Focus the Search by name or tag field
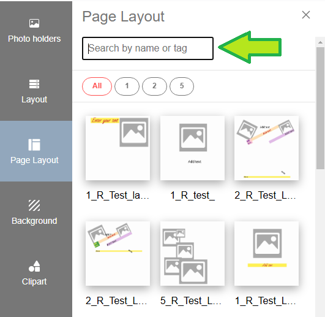The image size is (325, 317). pyautogui.click(x=148, y=48)
